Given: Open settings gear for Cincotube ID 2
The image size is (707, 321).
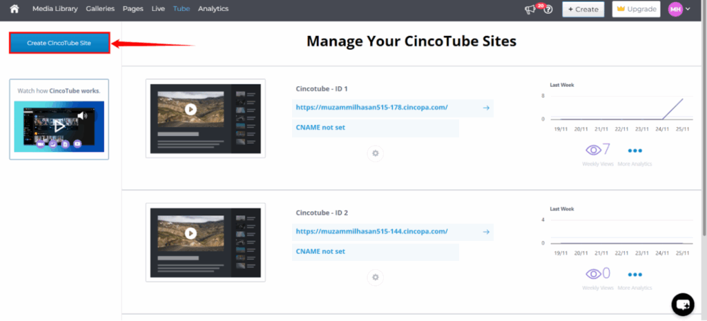Looking at the screenshot, I should tap(376, 277).
